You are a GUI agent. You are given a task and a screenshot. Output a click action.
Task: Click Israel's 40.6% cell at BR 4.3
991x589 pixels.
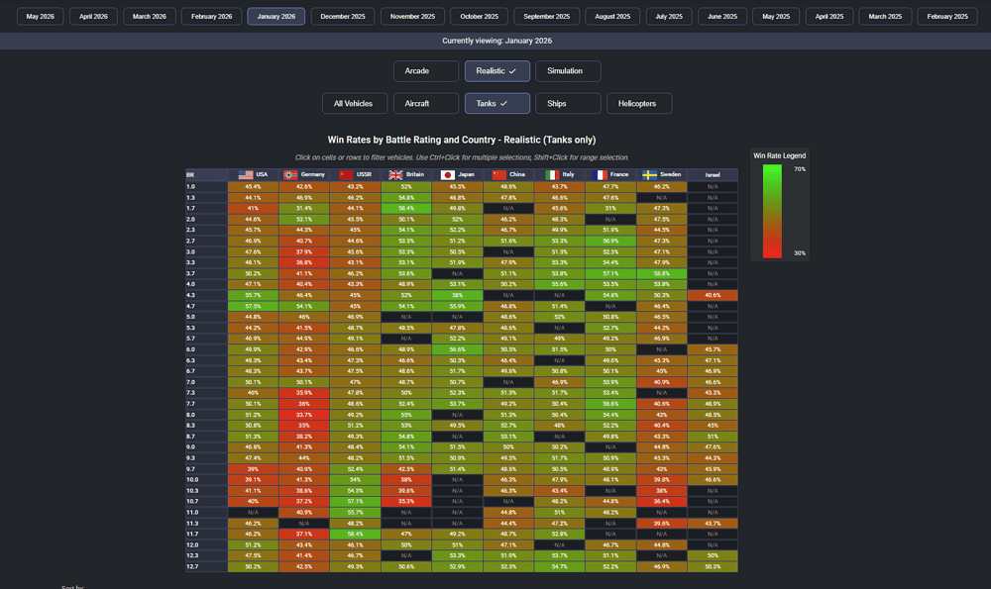[713, 295]
